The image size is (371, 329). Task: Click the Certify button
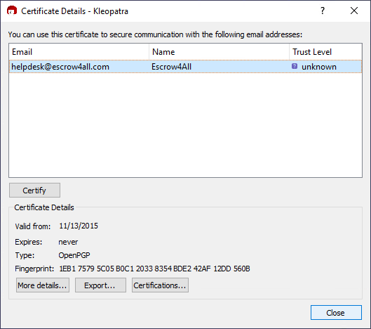tap(34, 191)
